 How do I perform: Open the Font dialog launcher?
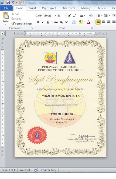coord(92,28)
